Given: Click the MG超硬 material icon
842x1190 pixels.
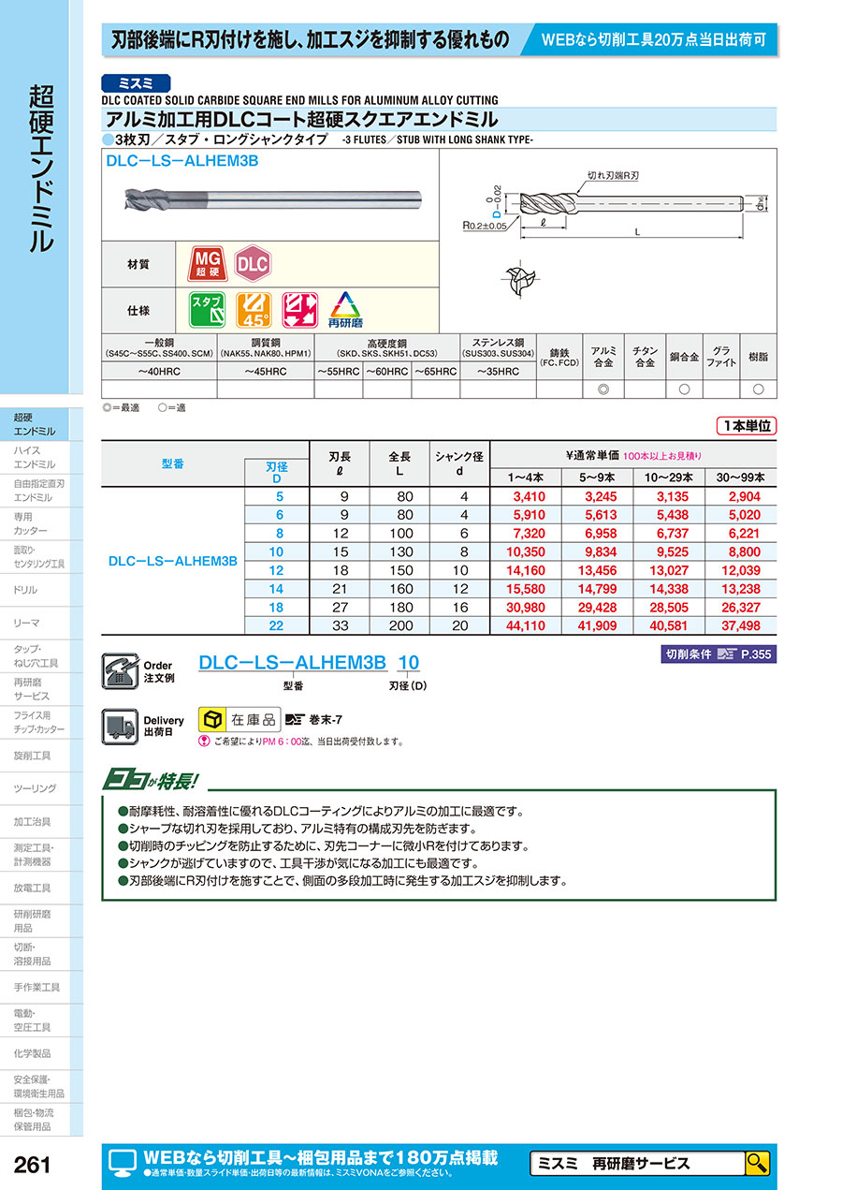Looking at the screenshot, I should (209, 263).
